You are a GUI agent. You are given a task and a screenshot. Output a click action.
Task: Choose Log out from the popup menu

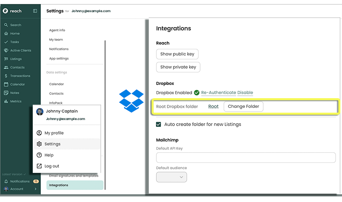52,166
